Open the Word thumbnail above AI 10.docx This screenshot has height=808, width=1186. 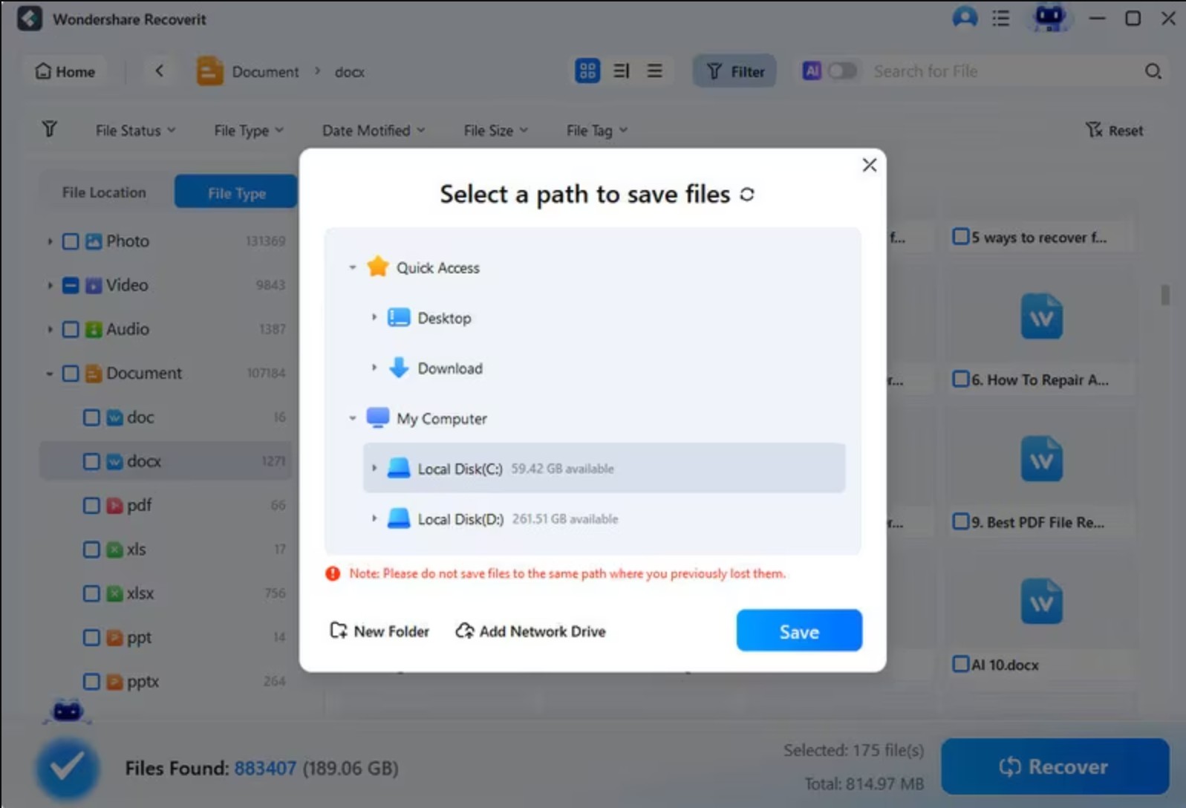pos(1041,602)
